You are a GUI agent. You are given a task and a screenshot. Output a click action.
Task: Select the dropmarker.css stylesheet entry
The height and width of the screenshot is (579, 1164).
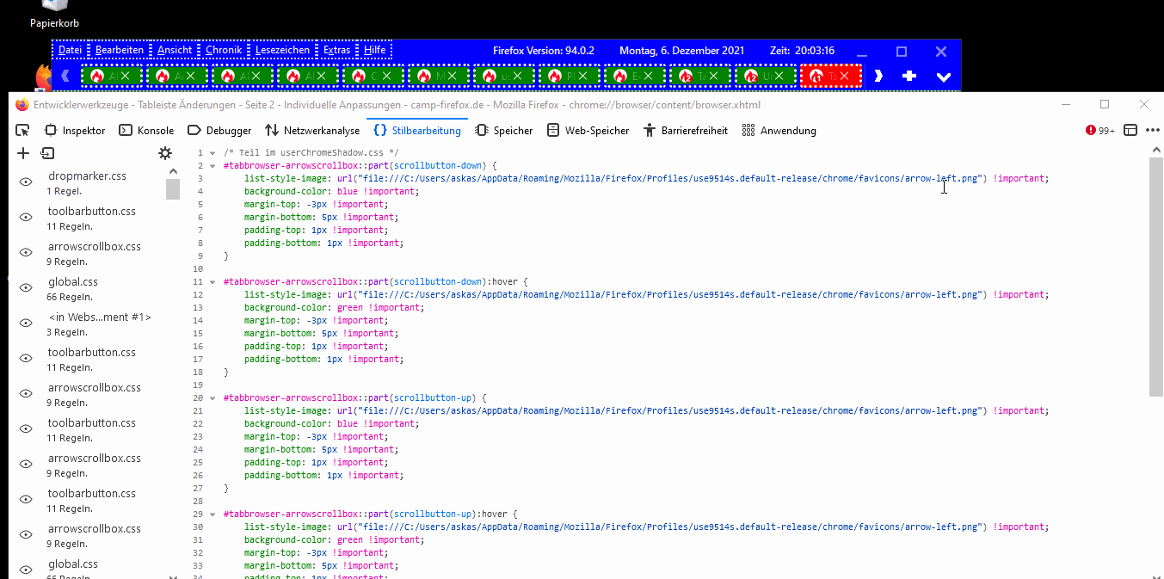[x=87, y=176]
